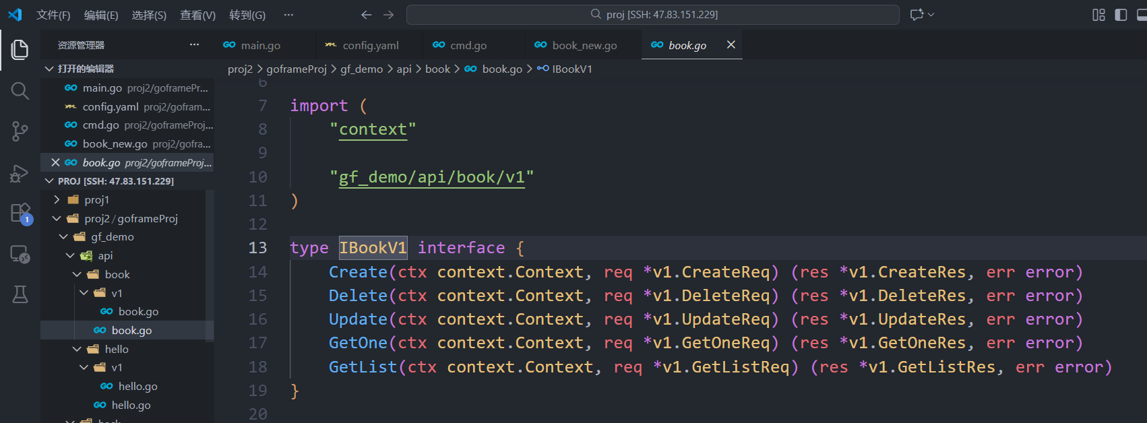Screen dimensions: 1147x423
Task: Open cmd.go in open editors list
Action: coord(127,125)
